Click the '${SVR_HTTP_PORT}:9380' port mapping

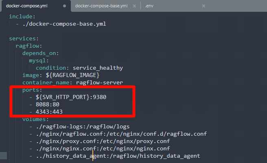71,97
